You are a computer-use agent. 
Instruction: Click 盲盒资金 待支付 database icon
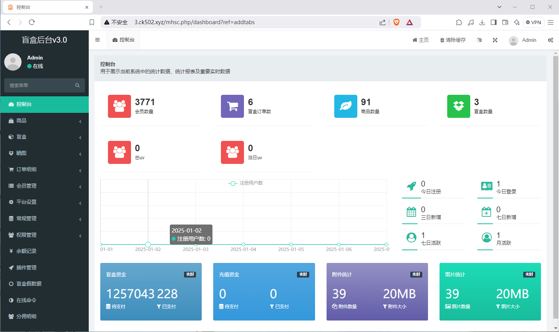108,307
